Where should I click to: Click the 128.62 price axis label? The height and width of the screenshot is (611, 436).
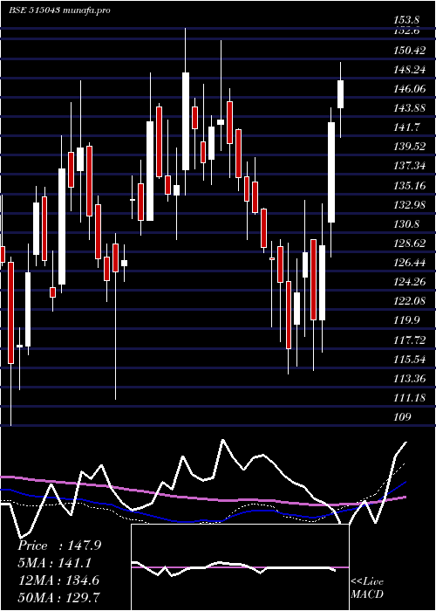click(x=410, y=244)
